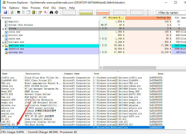This screenshot has width=186, height=134.
Task: Open the Process menu
Action: [35, 8]
